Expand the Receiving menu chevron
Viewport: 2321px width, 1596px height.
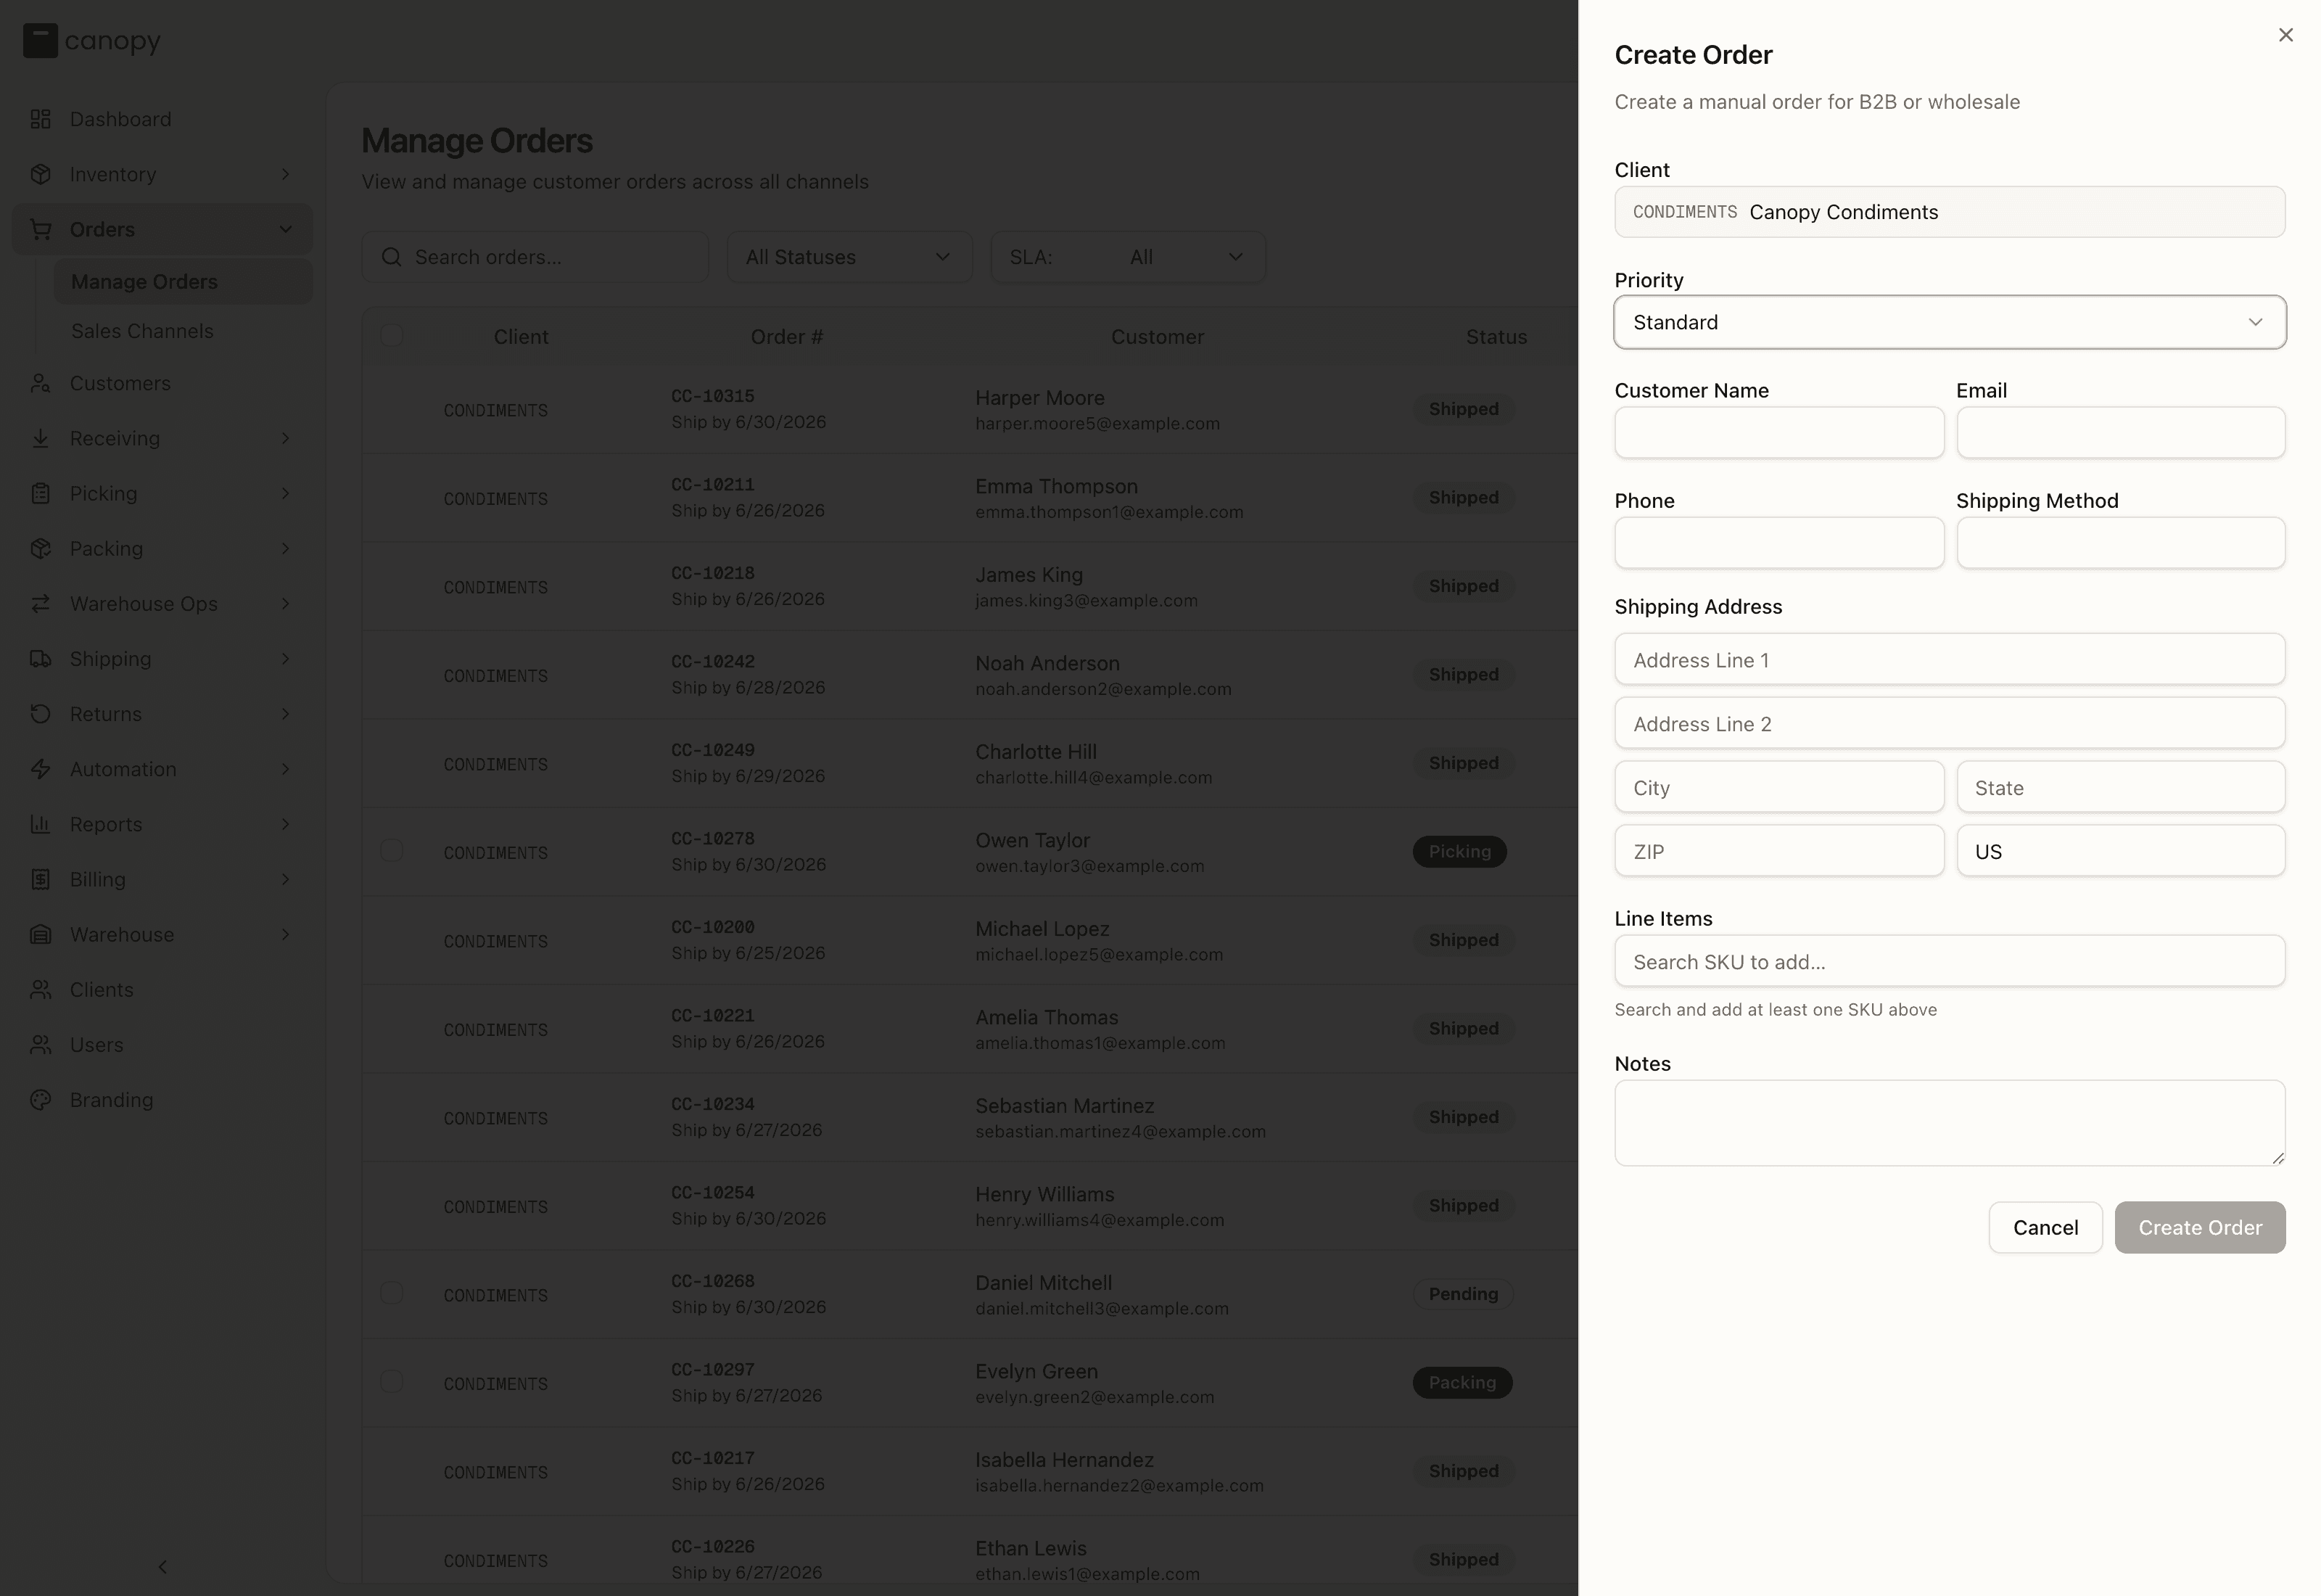(285, 438)
